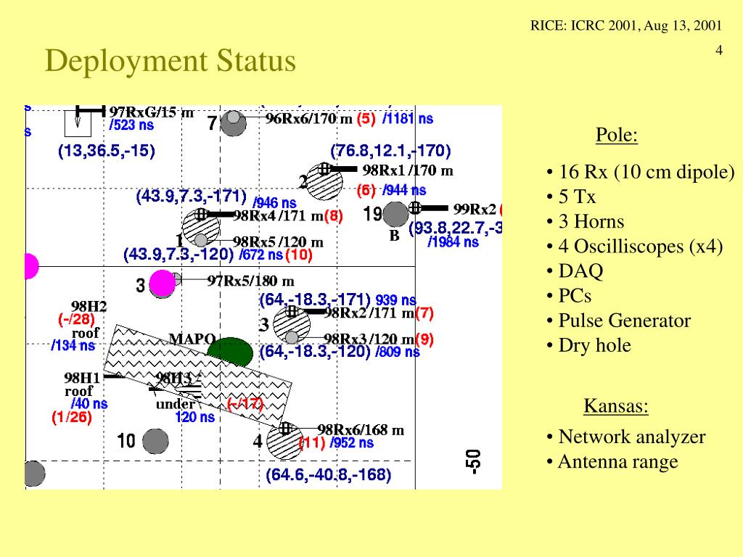Click the green MAPO dome shape
743x557 pixels.
point(230,352)
